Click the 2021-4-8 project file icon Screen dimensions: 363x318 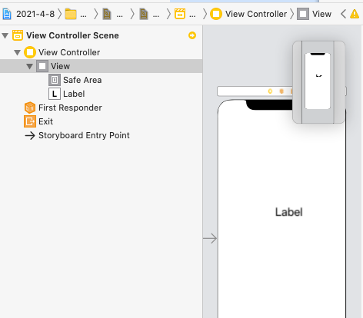7,14
